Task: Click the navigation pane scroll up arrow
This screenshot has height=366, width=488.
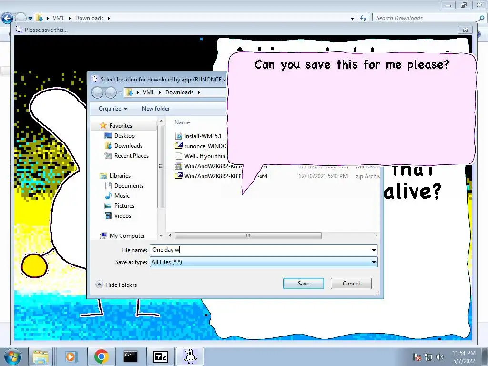Action: (x=161, y=121)
